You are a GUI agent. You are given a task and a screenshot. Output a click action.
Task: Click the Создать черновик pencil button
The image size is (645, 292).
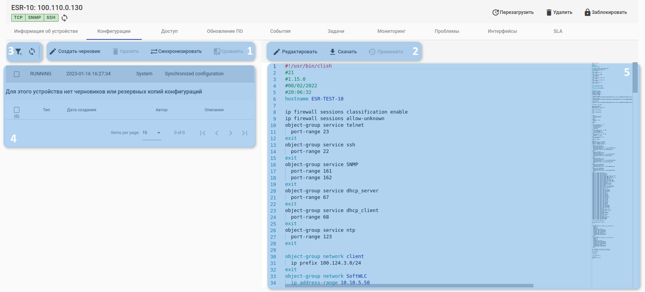coord(75,51)
